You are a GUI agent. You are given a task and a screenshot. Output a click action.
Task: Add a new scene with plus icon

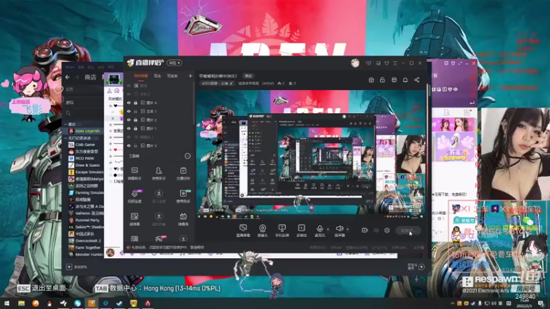(190, 76)
